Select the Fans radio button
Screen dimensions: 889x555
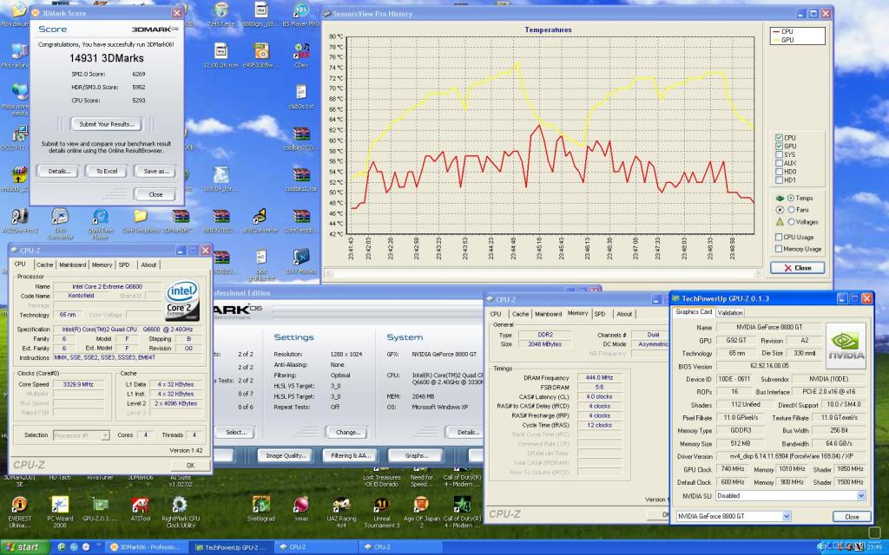(x=791, y=210)
